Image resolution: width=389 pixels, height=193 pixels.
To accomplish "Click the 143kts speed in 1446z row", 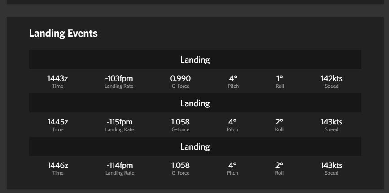I will (x=332, y=165).
